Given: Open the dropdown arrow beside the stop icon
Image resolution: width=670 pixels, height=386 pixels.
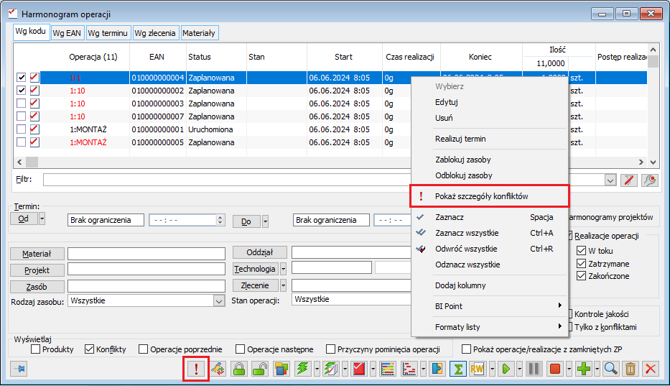Looking at the screenshot, I should pos(569,369).
